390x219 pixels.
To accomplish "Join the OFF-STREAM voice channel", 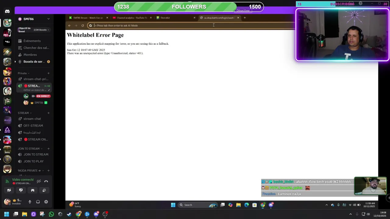I will 34,126.
